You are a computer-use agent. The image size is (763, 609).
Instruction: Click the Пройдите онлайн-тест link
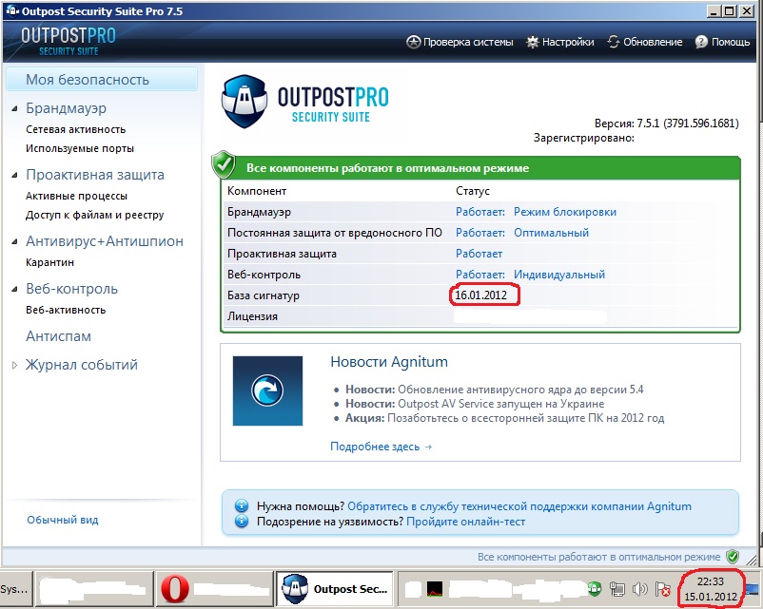point(465,522)
